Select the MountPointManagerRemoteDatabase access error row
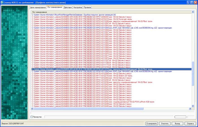This screenshot has width=198, height=127. click(111, 15)
